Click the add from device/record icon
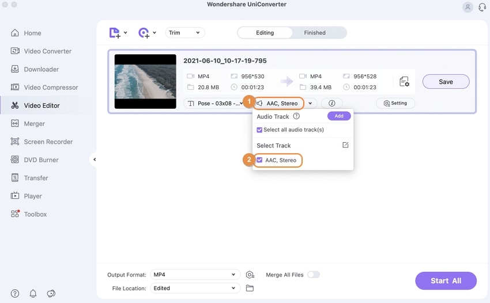Viewport: 490px width, 303px height. (x=144, y=33)
